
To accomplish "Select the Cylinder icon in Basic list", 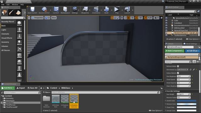I will [19, 68].
